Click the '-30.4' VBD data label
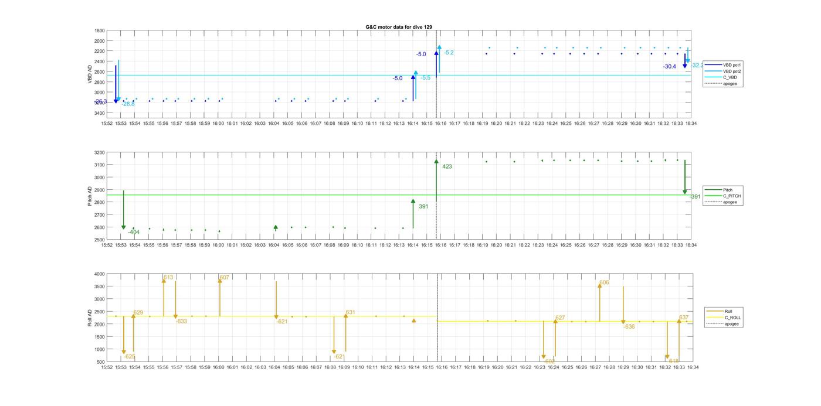The height and width of the screenshot is (406, 821). 670,67
